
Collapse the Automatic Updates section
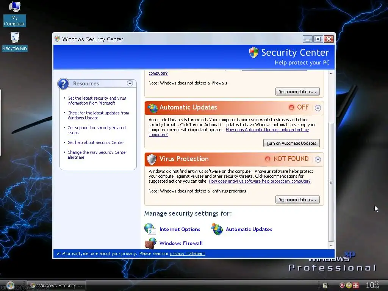tap(318, 108)
